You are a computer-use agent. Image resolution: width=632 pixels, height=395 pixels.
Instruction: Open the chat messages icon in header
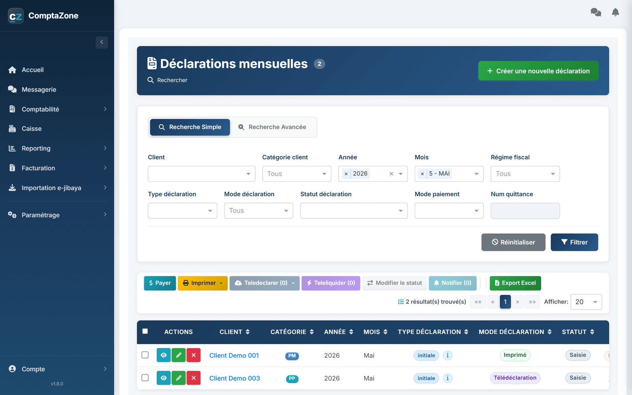coord(596,13)
